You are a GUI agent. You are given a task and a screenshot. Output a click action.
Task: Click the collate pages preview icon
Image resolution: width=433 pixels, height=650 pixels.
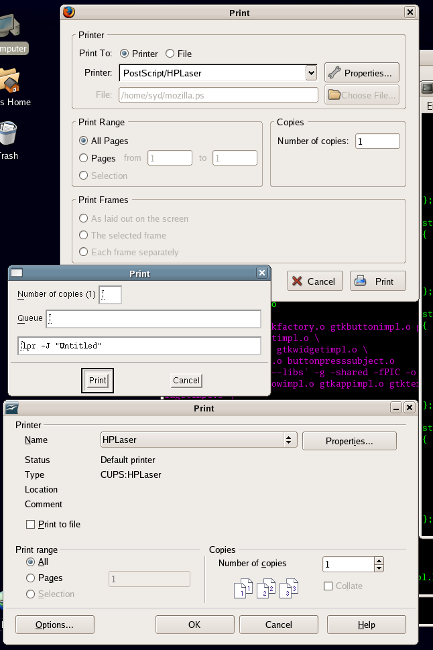click(265, 588)
